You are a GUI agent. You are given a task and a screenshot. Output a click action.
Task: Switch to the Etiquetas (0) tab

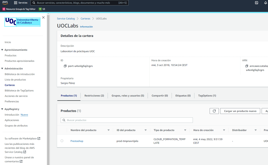tap(183, 96)
